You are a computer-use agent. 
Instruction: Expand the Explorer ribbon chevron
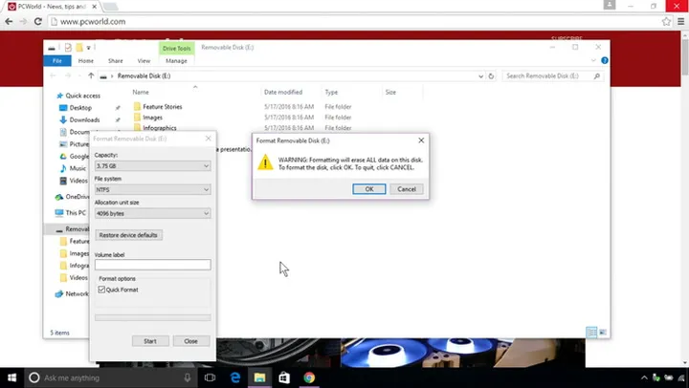[593, 60]
